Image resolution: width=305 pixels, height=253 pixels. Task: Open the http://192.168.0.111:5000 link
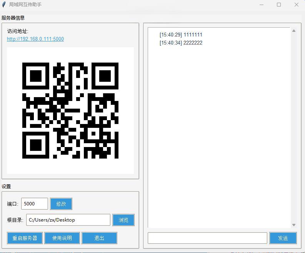coord(35,39)
